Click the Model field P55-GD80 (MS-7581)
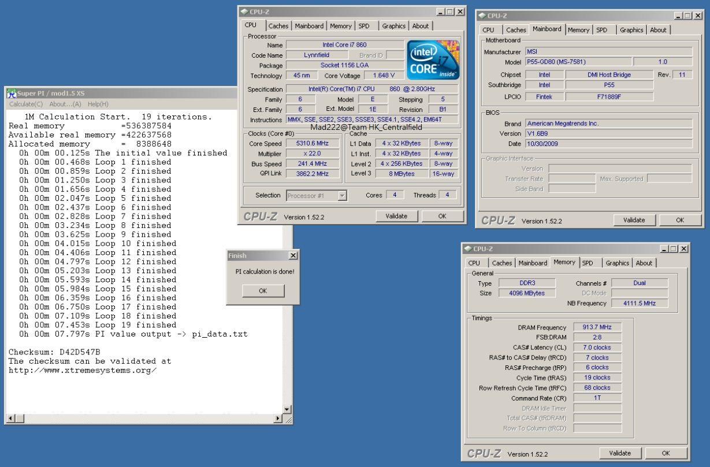Viewport: 710px width, 467px height. tap(578, 62)
